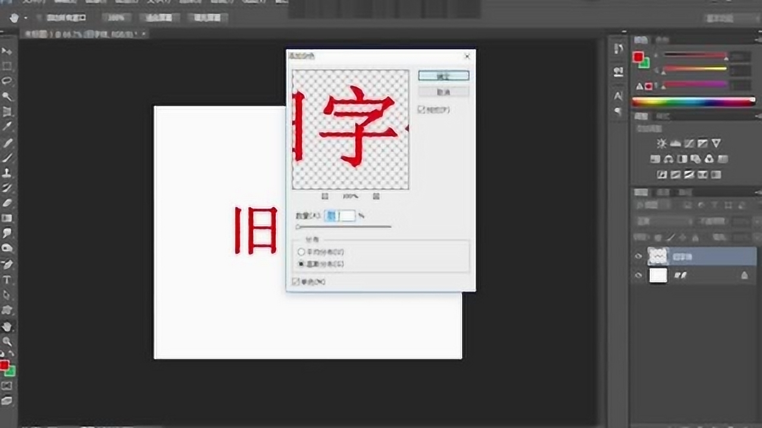Click the rainbow color spectrum ramp
Viewport: 762px width, 428px height.
[x=694, y=102]
